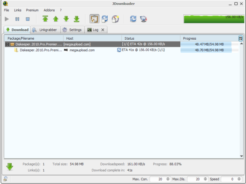Click the Downloadspeed 161.00 KB/s value
Image resolution: width=246 pixels, height=184 pixels.
point(136,164)
